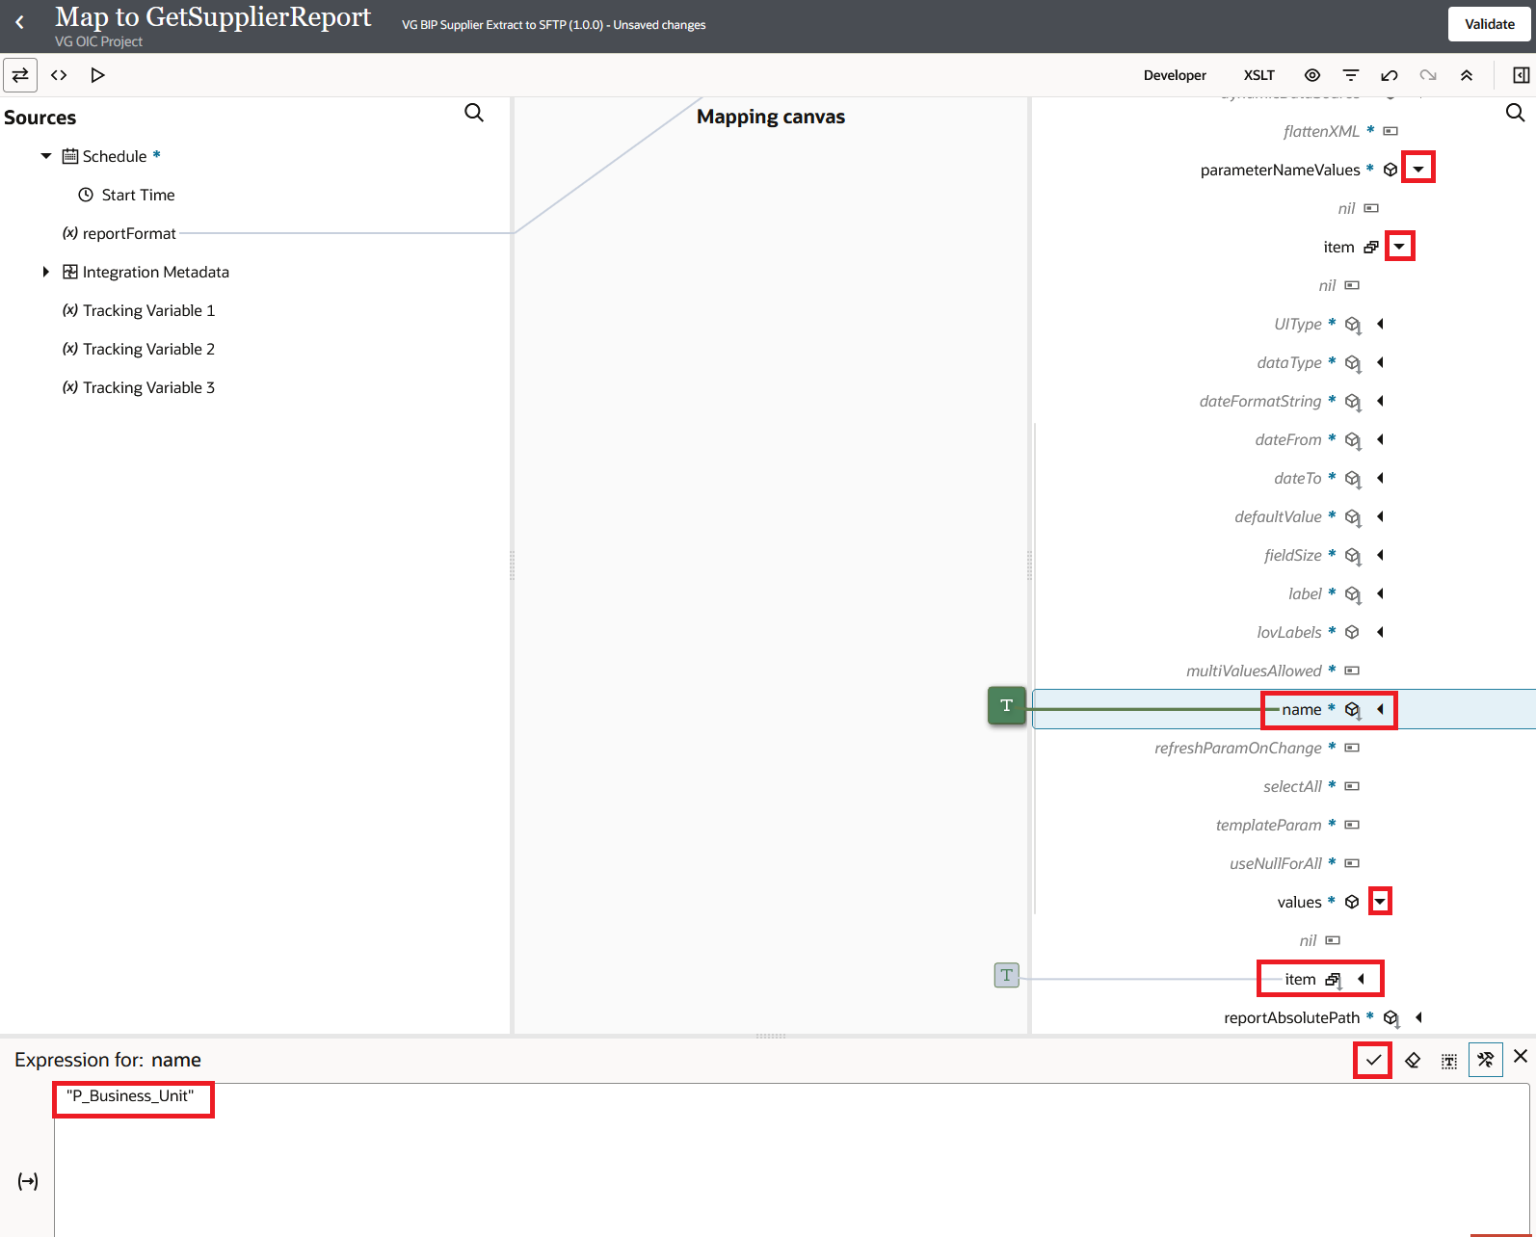Toggle XSLT view

[x=1258, y=75]
